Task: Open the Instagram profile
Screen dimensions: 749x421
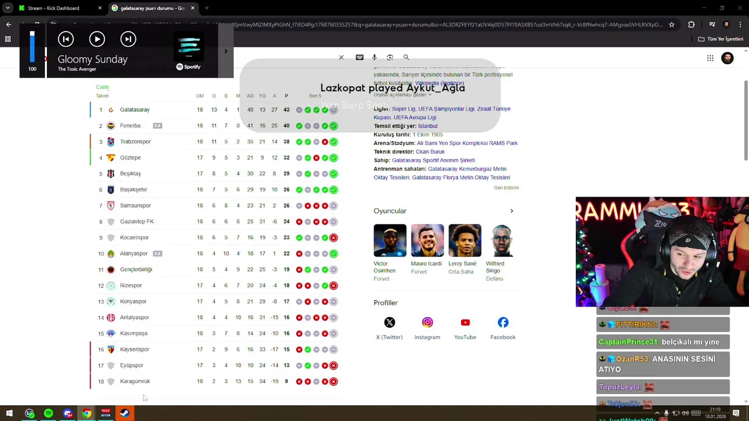Action: 427,329
